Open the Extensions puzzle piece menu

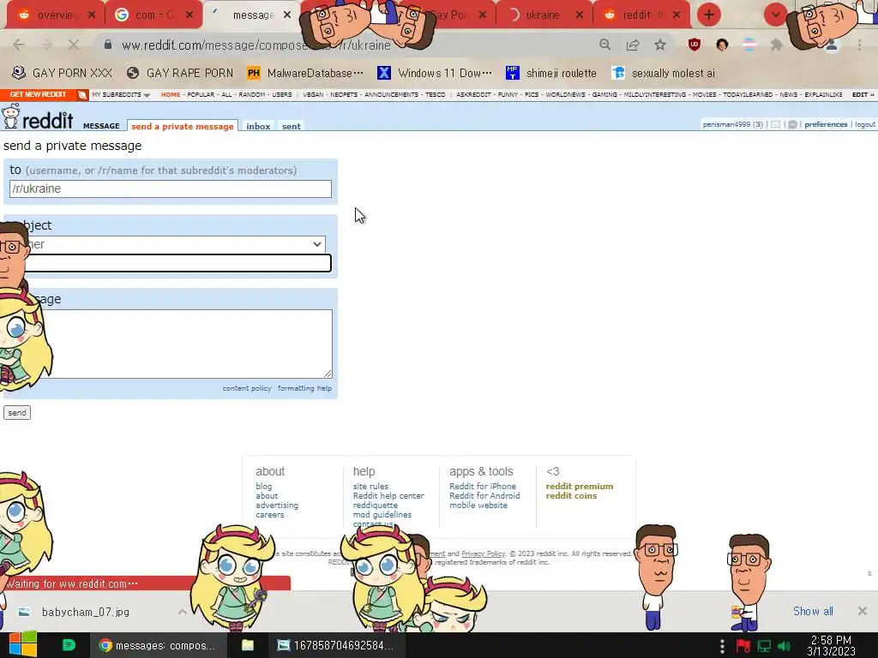click(777, 45)
